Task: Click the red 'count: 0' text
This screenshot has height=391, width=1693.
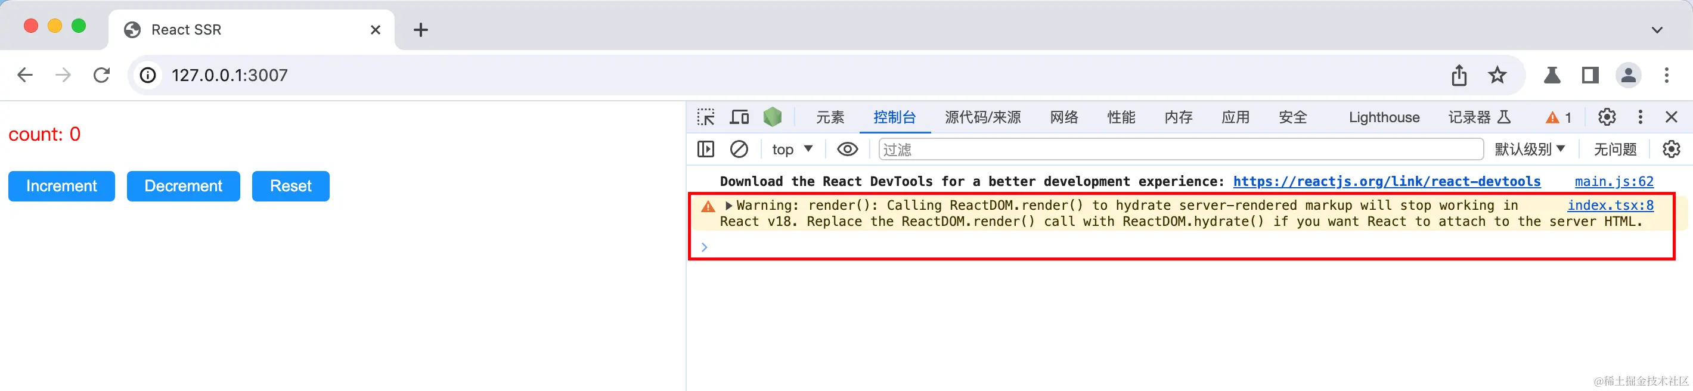Action: tap(45, 134)
